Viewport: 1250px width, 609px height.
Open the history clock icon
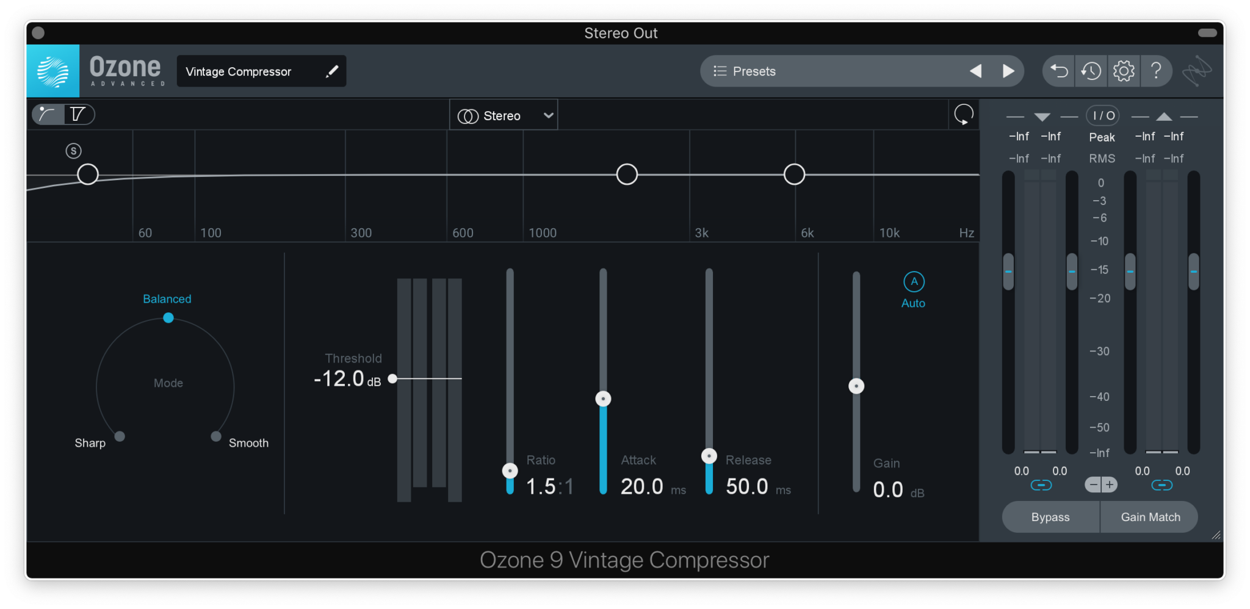point(1091,71)
